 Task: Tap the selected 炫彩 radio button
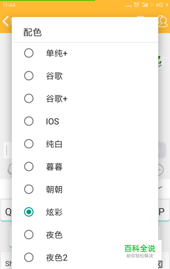[29, 212]
